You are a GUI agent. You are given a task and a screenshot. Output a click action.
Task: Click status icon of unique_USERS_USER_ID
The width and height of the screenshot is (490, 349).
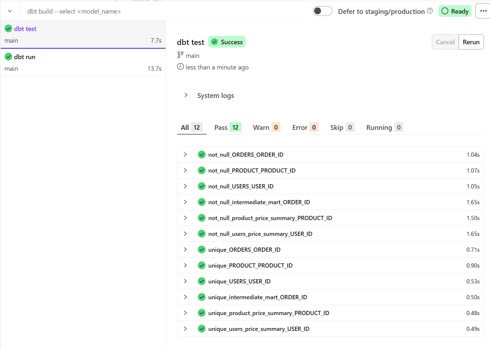point(202,281)
